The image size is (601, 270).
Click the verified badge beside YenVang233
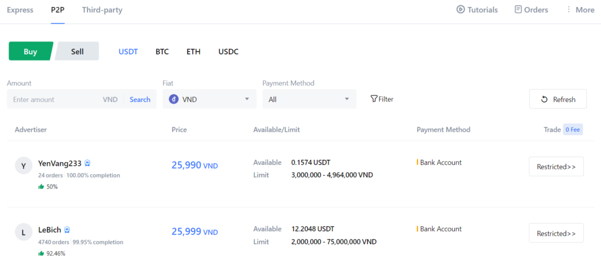(x=87, y=163)
